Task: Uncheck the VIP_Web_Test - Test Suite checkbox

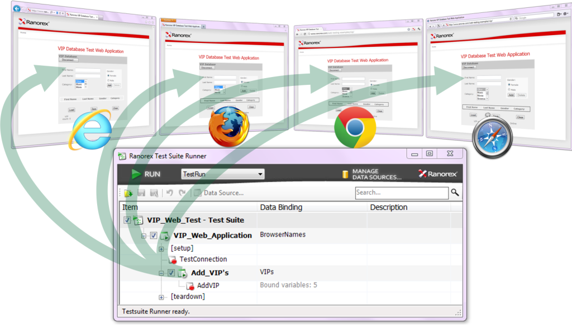Action: coord(127,220)
